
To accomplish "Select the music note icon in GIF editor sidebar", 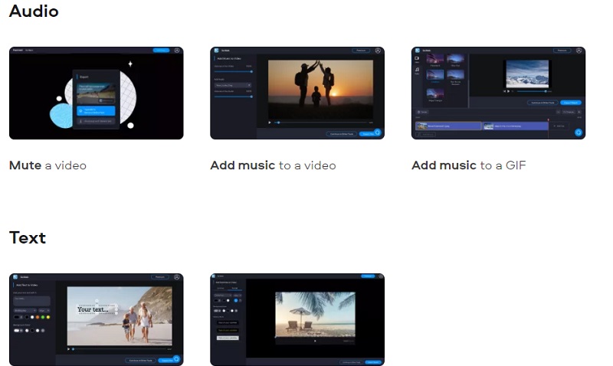I will click(x=417, y=70).
